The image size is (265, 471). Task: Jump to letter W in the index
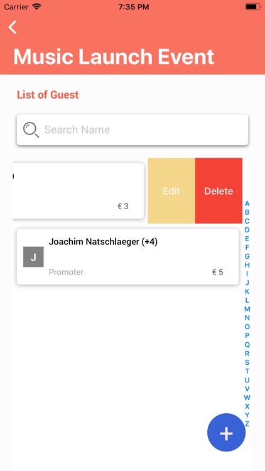[x=247, y=398]
